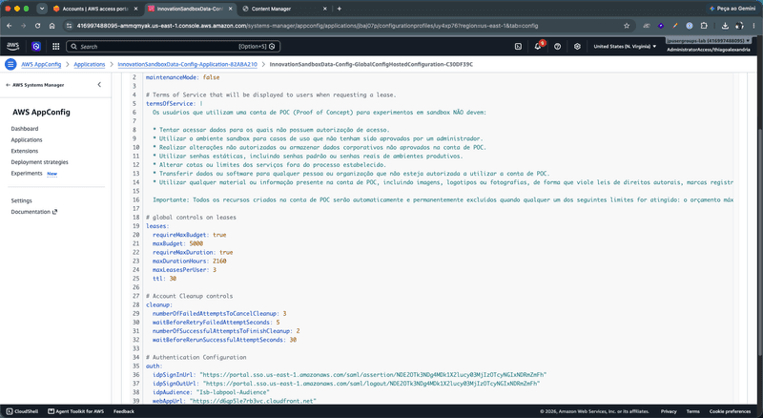This screenshot has width=763, height=418.
Task: Click 'idpAudience' line in the config
Action: 211,392
